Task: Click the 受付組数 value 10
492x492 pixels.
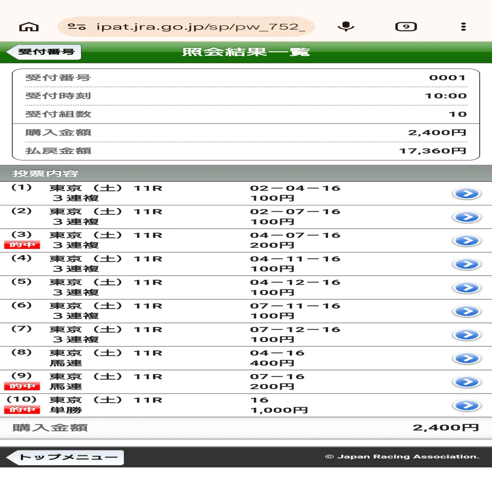Action: (458, 114)
